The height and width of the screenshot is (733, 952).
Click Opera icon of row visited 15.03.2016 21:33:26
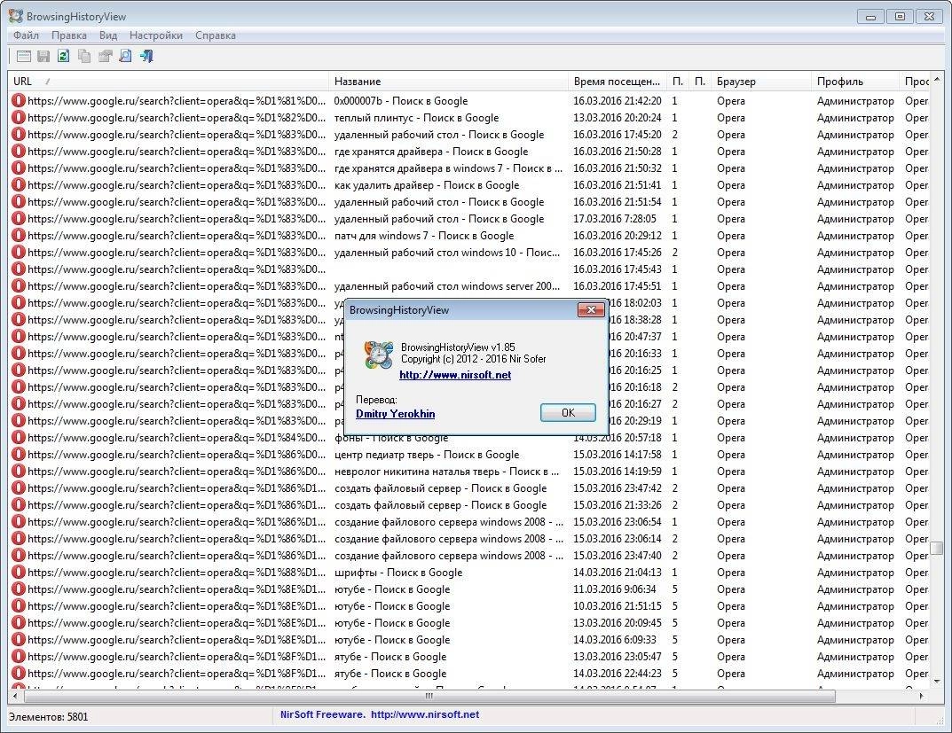pyautogui.click(x=19, y=505)
